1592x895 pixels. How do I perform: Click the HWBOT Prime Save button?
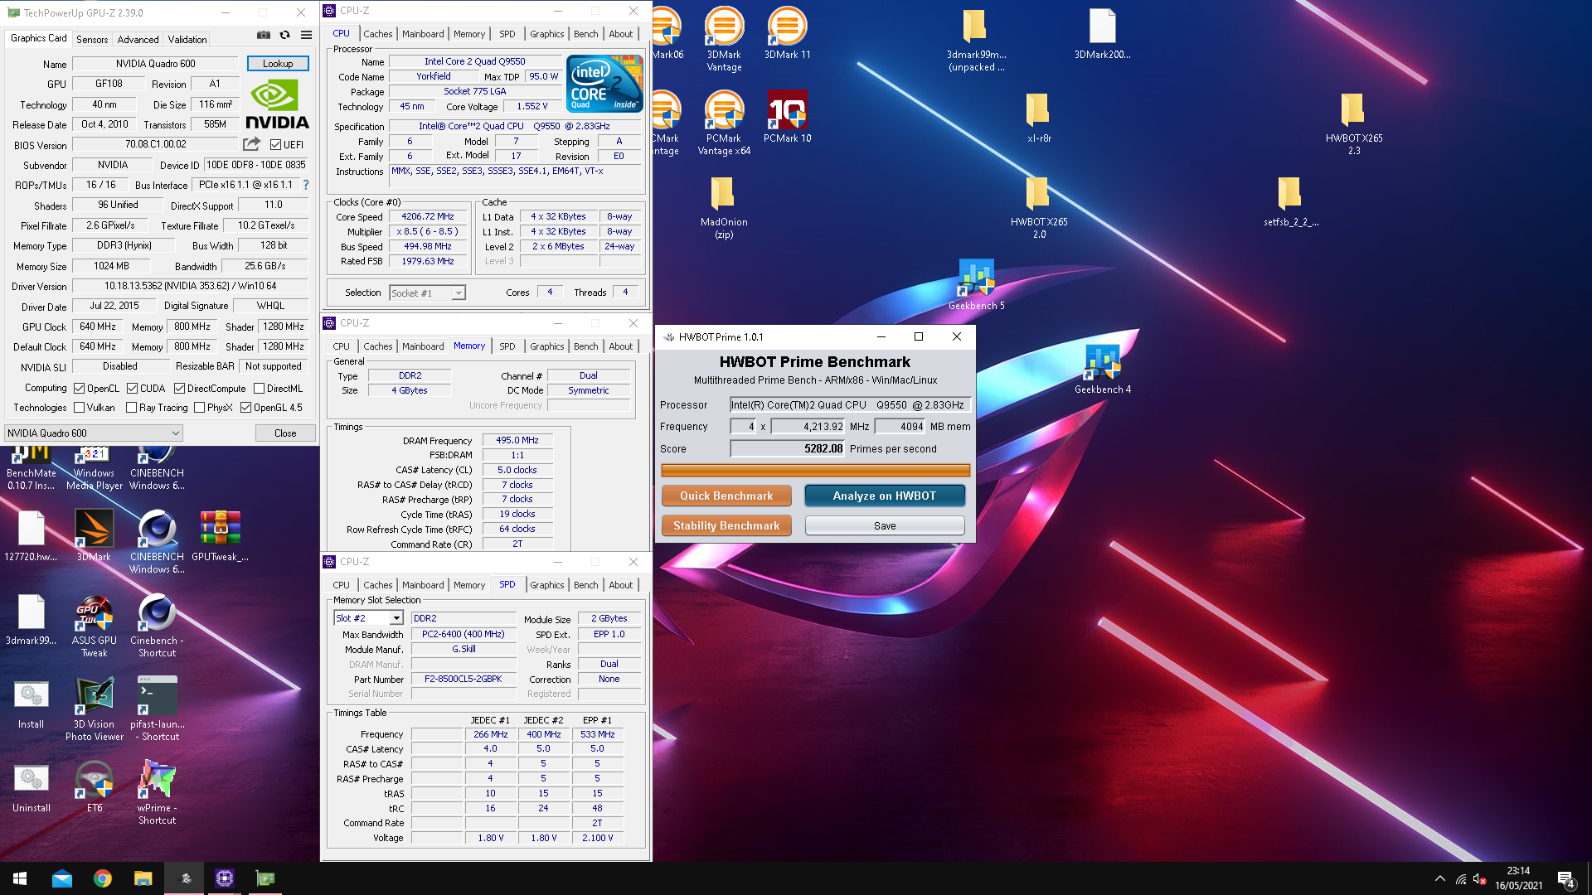[x=885, y=525]
